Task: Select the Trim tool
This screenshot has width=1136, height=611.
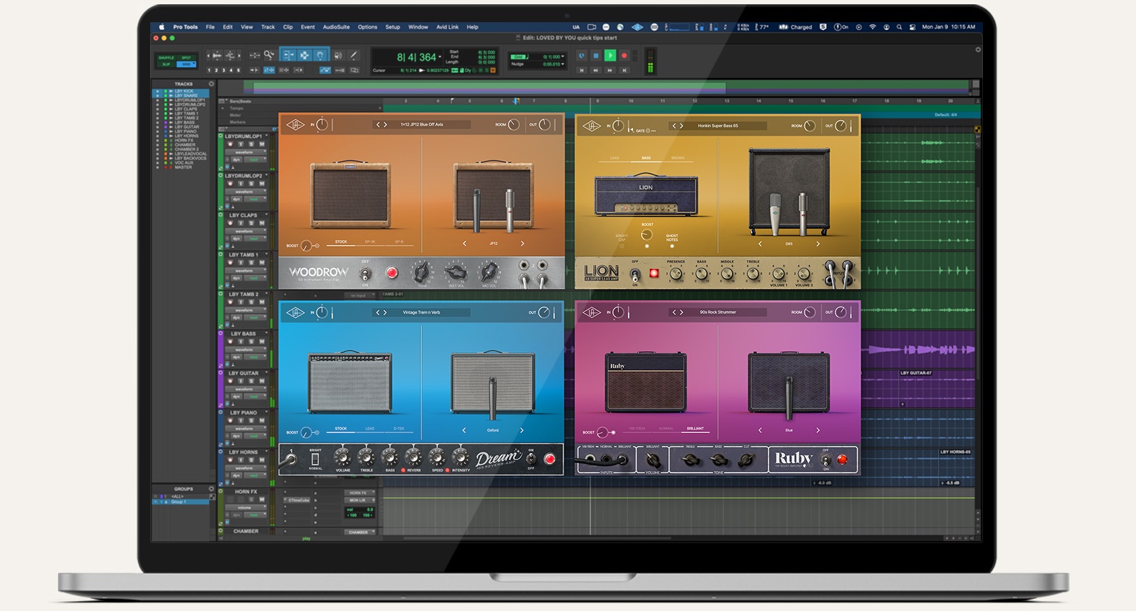Action: pos(288,55)
